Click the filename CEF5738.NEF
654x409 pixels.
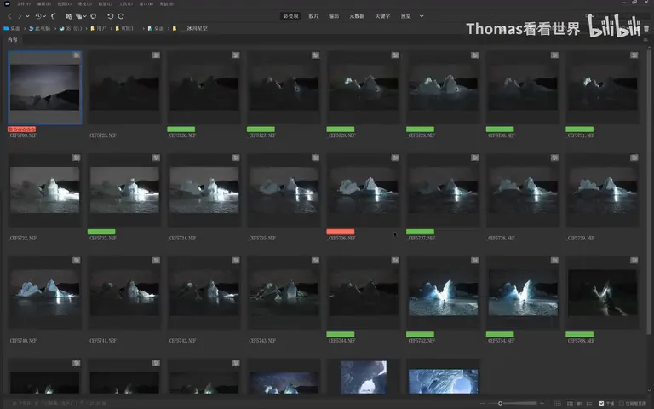coord(501,238)
